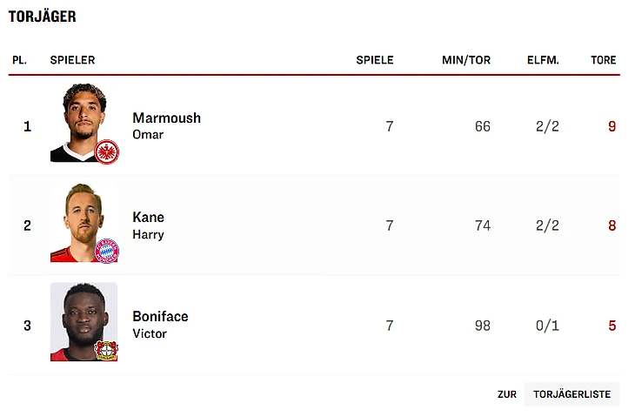Click the PL. column header
The height and width of the screenshot is (417, 635).
tap(19, 60)
